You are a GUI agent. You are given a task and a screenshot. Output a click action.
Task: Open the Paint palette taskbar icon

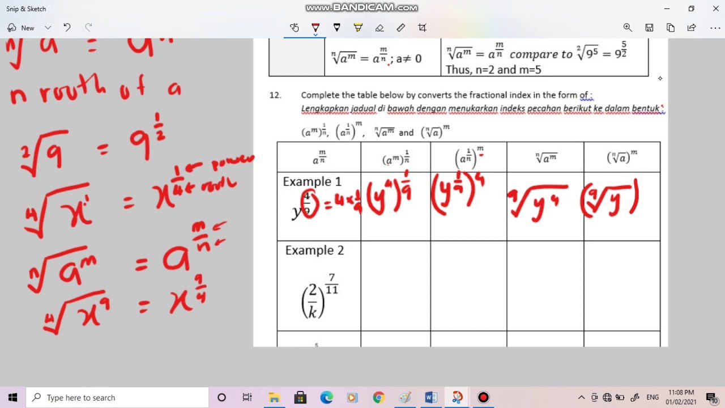pos(404,397)
